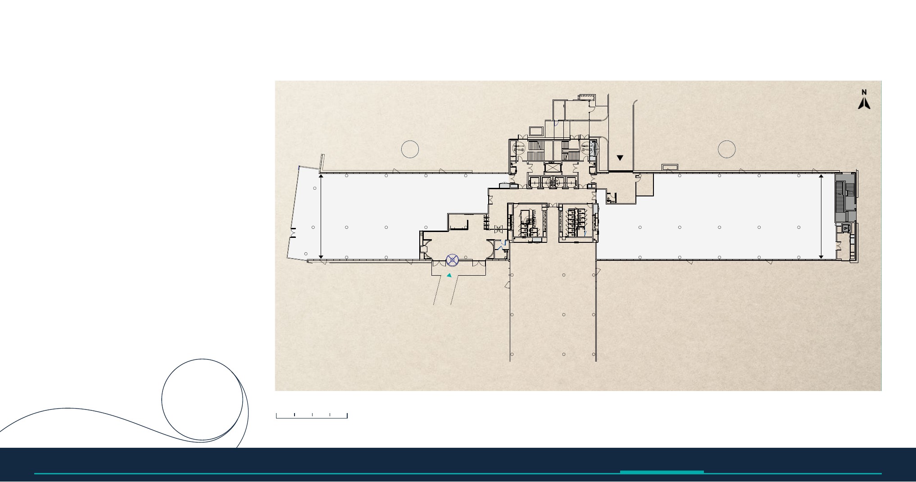Click the circle above the left wing
Image resolution: width=916 pixels, height=482 pixels.
tap(410, 149)
